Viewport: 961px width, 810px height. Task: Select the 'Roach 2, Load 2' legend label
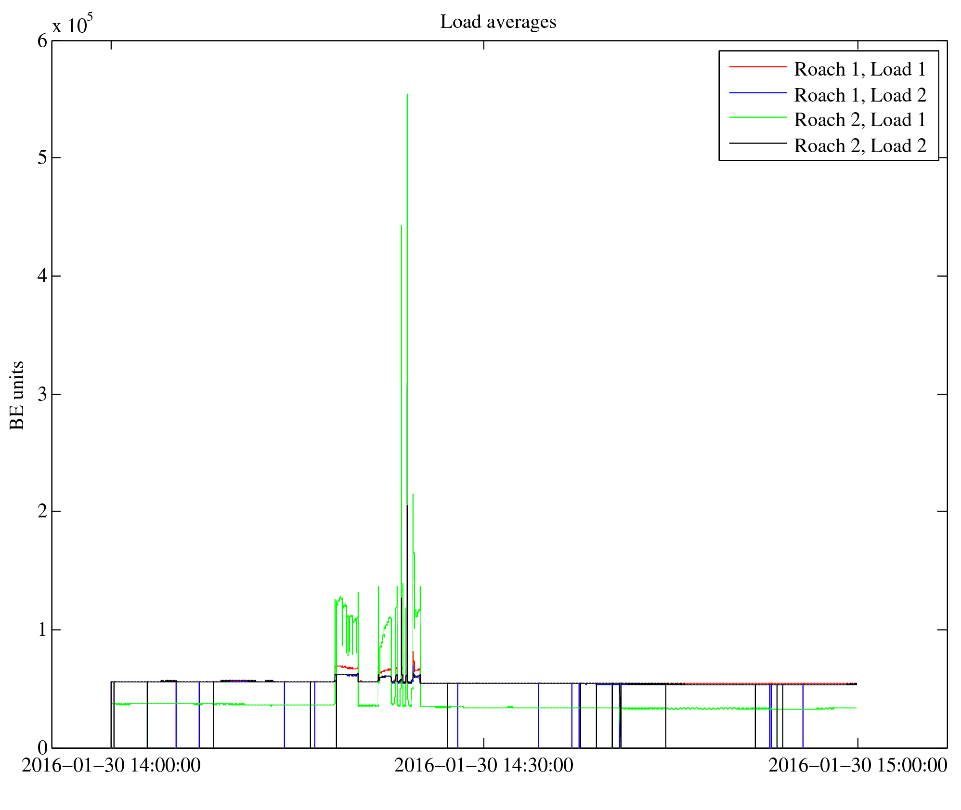click(860, 146)
